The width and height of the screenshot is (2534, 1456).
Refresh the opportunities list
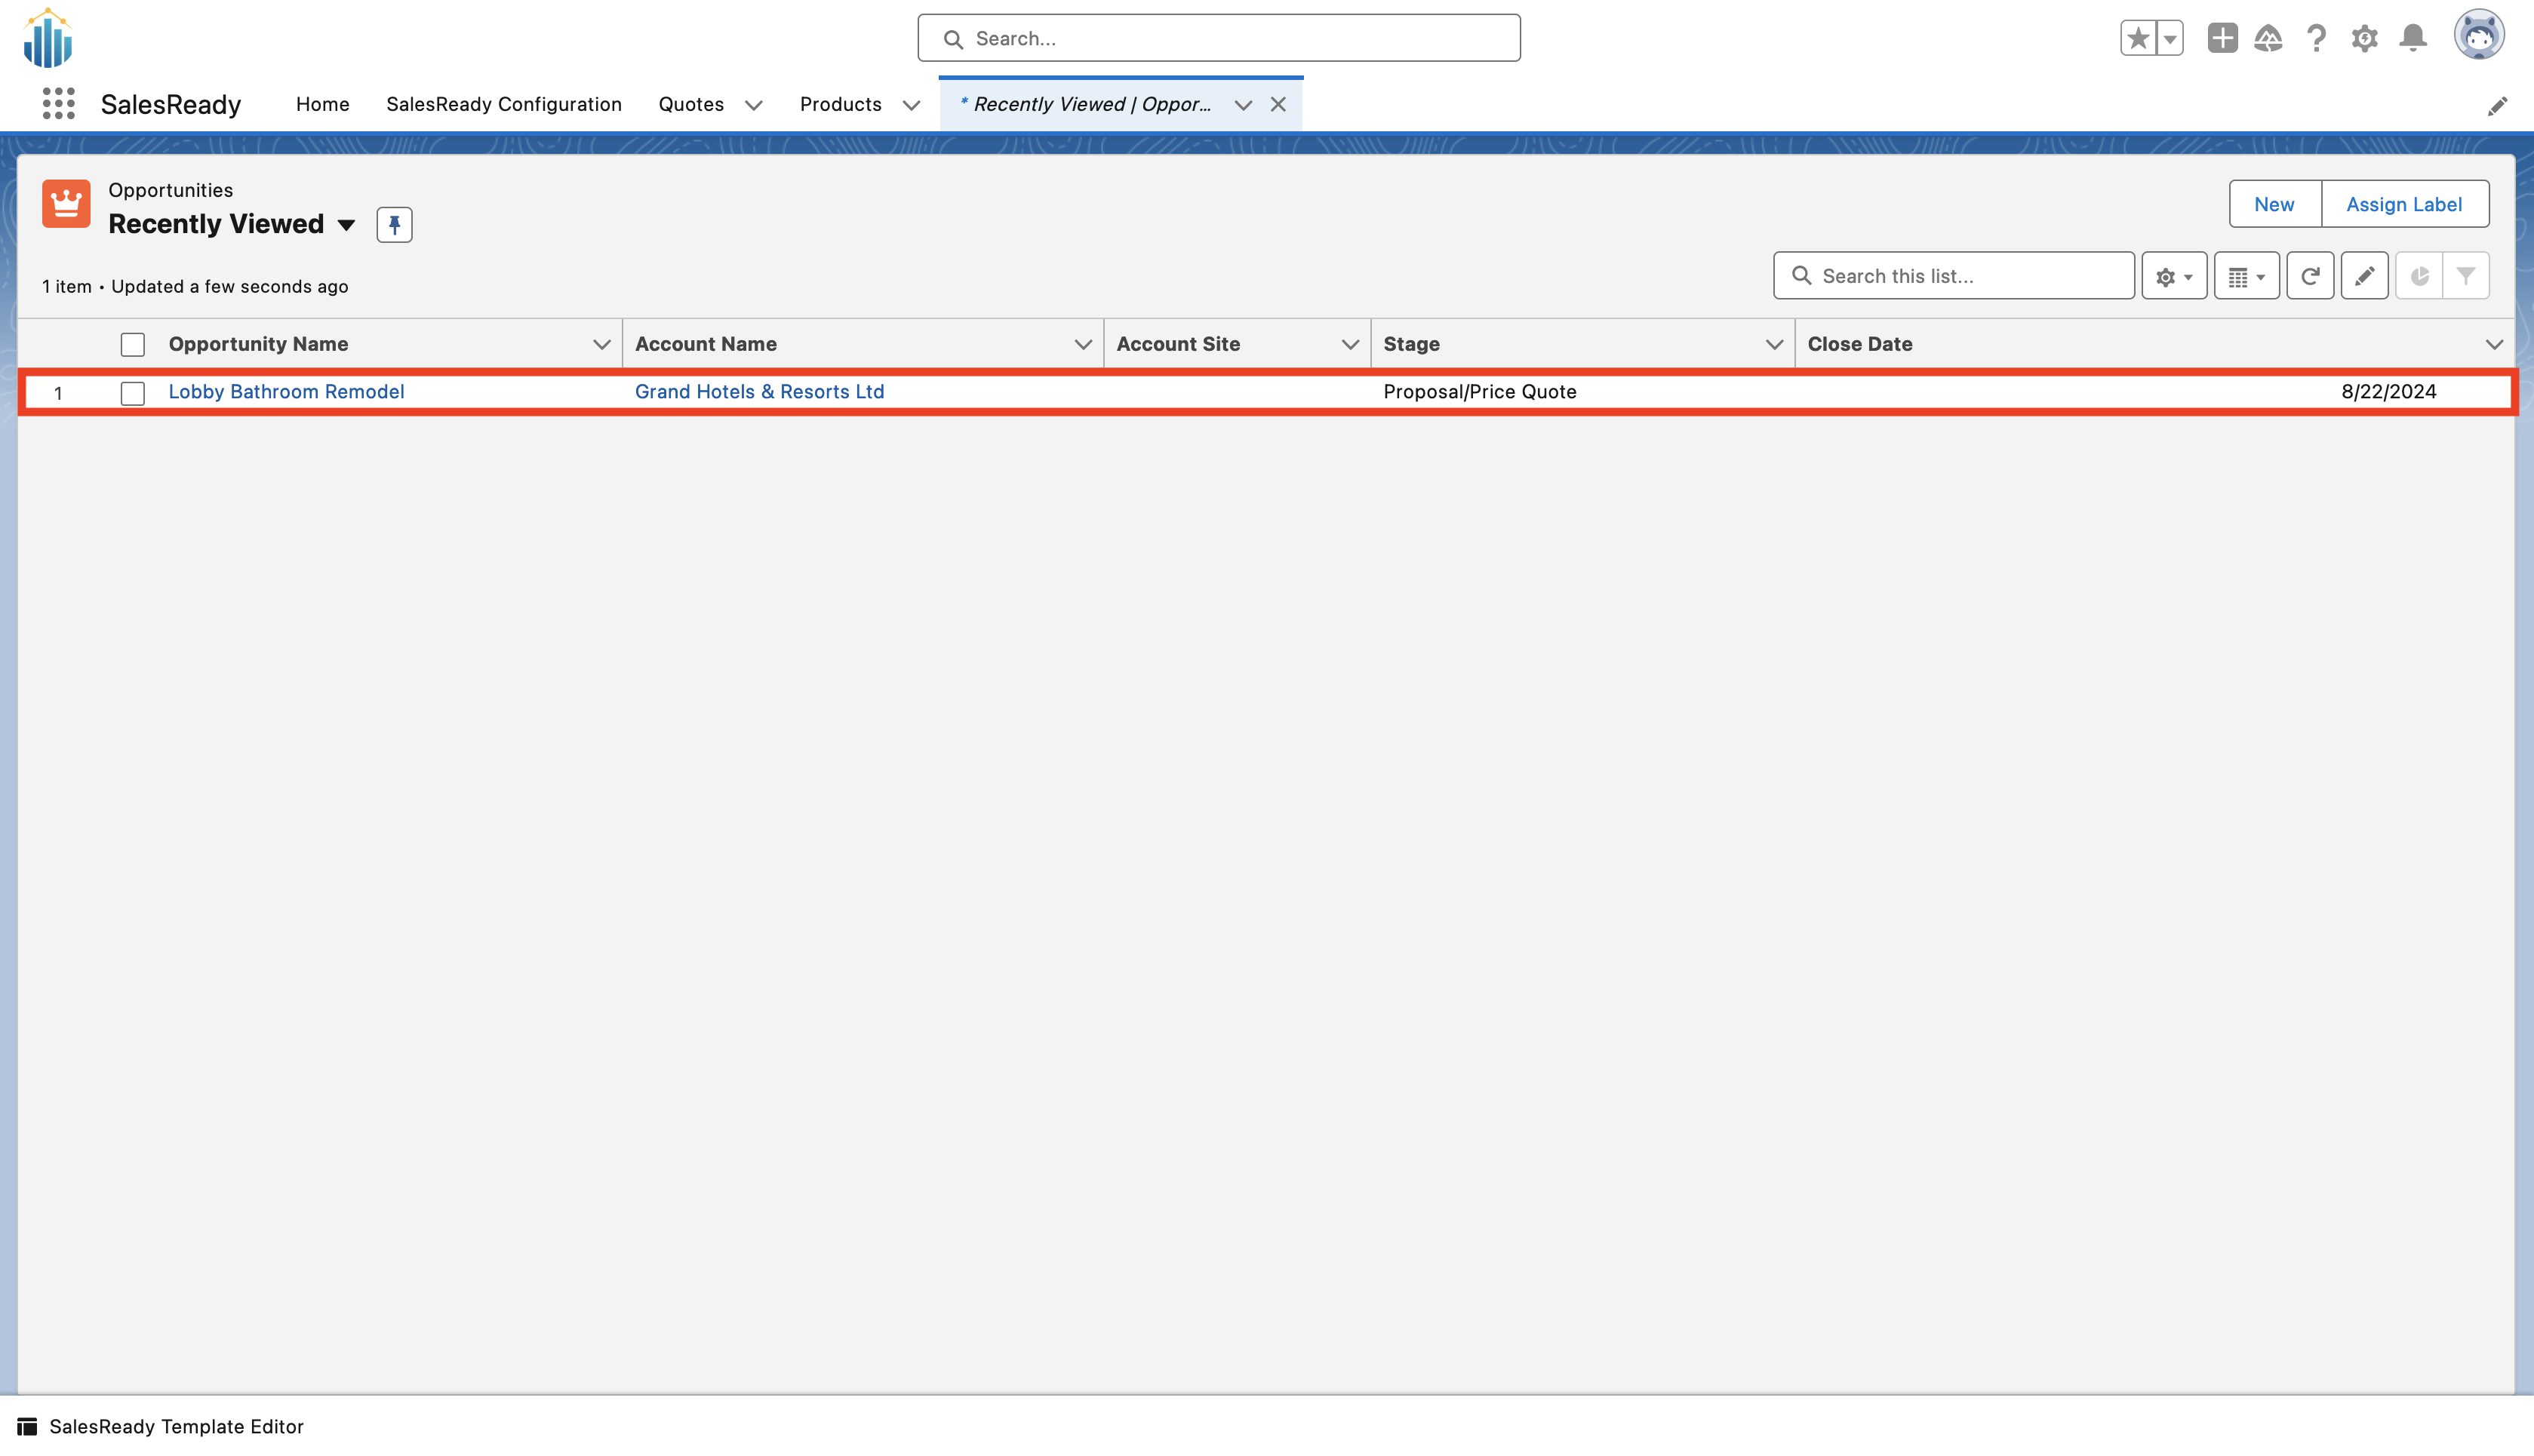[2310, 276]
